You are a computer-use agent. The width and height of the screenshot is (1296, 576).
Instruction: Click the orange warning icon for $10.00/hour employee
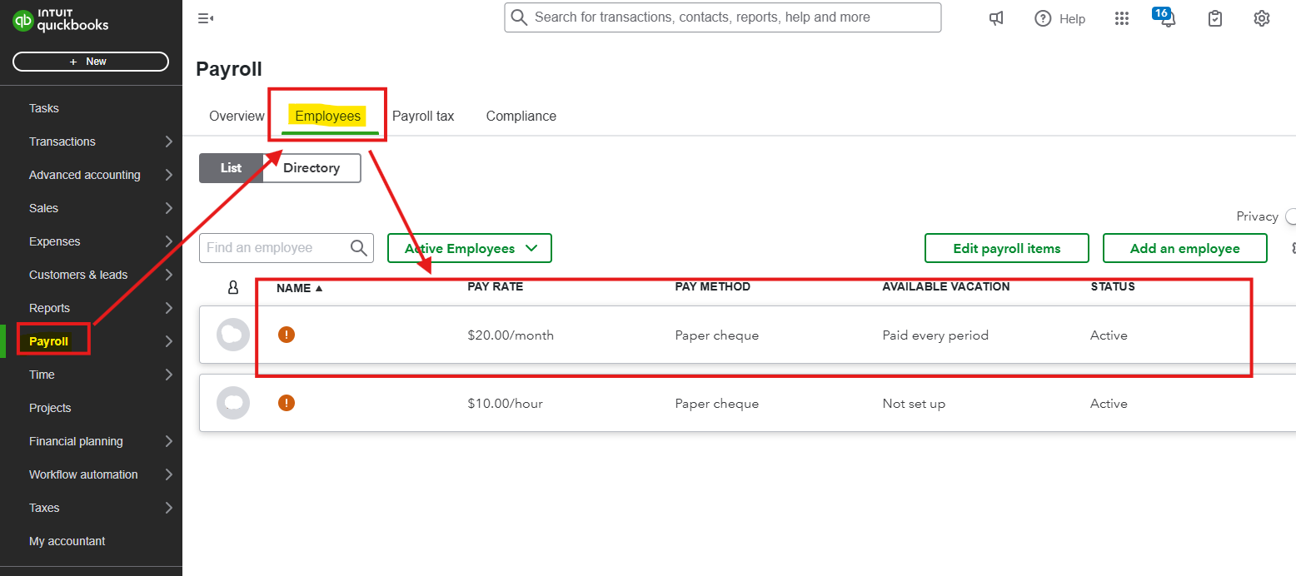tap(287, 403)
